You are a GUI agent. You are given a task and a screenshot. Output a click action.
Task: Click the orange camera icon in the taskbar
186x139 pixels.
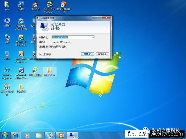[61, 136]
